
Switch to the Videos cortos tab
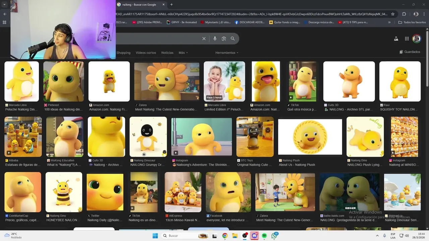(x=146, y=53)
